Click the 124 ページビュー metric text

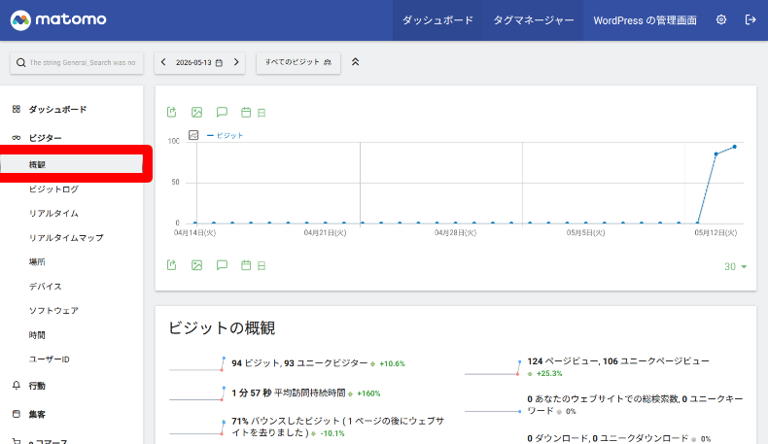click(x=618, y=361)
